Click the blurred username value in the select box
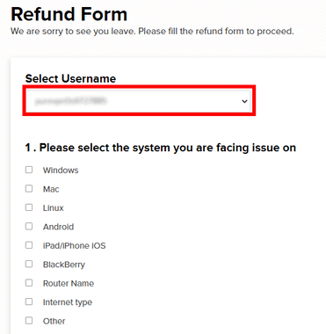The image size is (326, 334). click(x=70, y=101)
